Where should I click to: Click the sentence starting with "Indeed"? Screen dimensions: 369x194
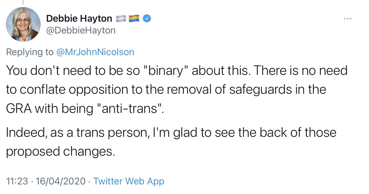click(x=171, y=133)
